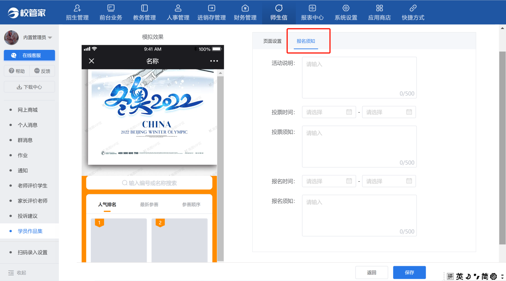Save the form with 保存
This screenshot has width=506, height=281.
pos(409,272)
